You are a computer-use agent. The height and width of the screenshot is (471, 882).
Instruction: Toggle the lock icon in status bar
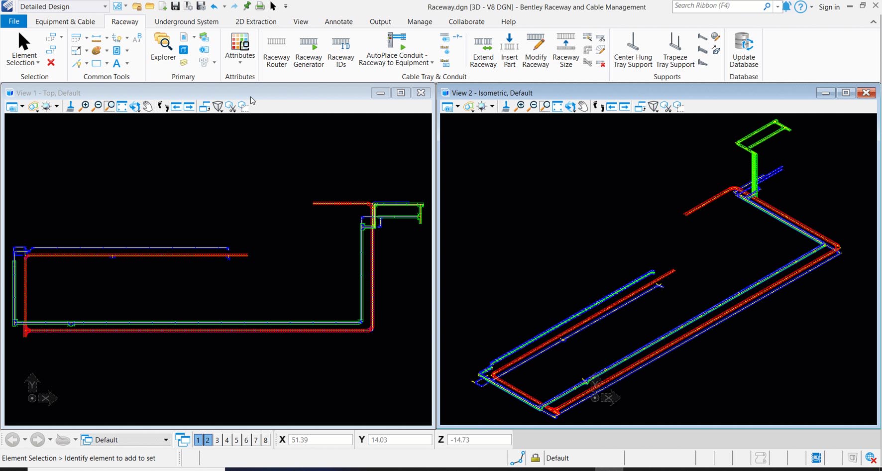click(535, 458)
